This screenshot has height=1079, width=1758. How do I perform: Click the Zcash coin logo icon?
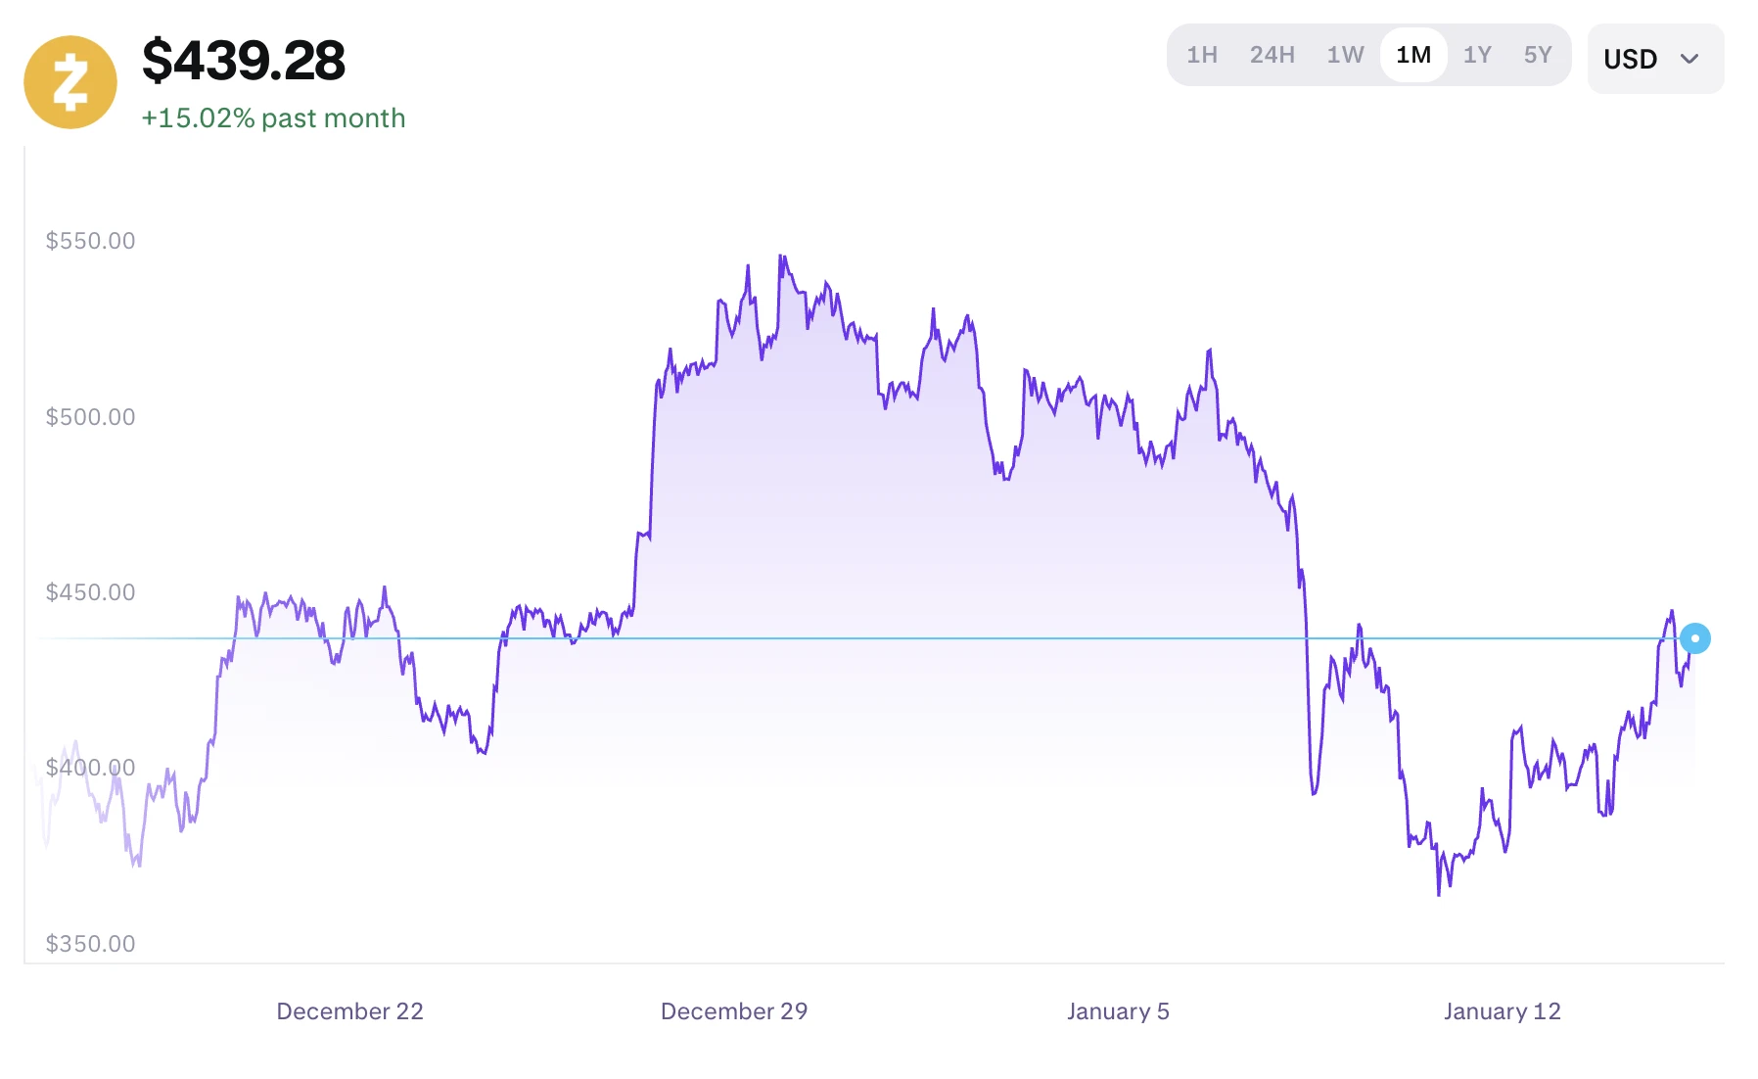click(70, 82)
